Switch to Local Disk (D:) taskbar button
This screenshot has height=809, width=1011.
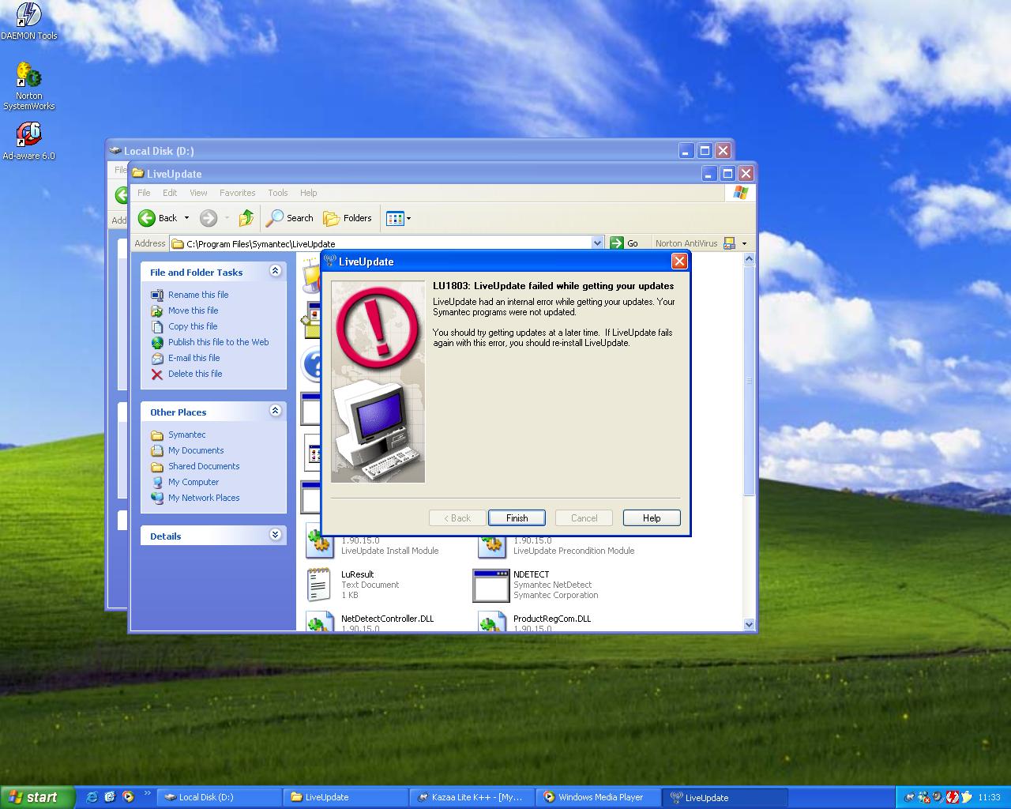coord(220,797)
